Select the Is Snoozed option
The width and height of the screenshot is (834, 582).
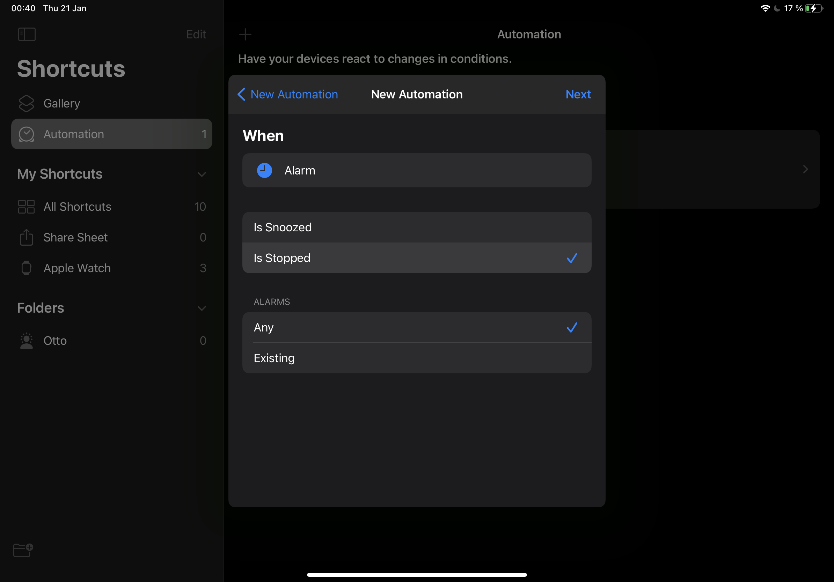tap(417, 227)
